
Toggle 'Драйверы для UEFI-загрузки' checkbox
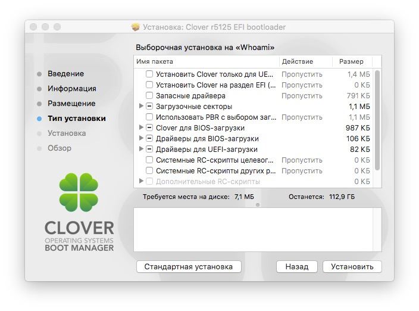pyautogui.click(x=149, y=149)
